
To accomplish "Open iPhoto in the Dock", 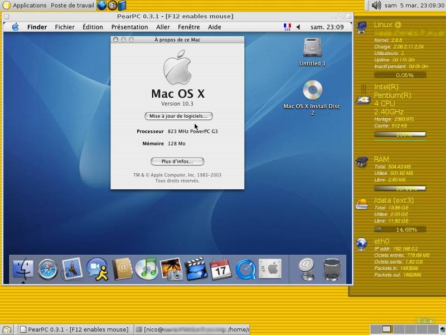I will 171,269.
